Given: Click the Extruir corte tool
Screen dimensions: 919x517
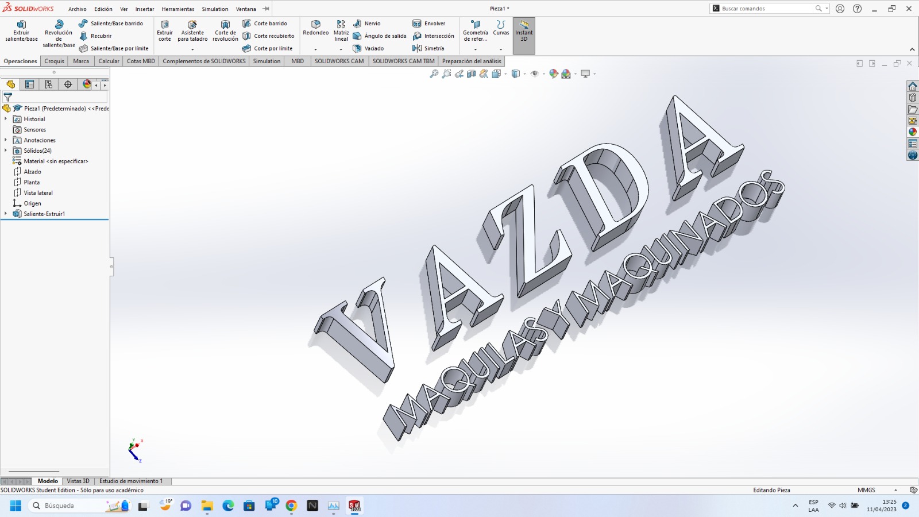Looking at the screenshot, I should point(165,31).
